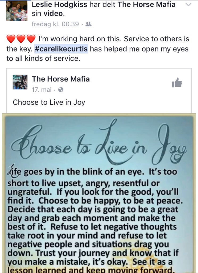Screen dimensions: 198x273
Task: Tap the Leslie Hodgkiss name link
Action: pyautogui.click(x=60, y=4)
